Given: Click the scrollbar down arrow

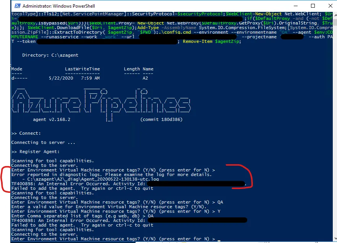Looking at the screenshot, I should pos(335,238).
